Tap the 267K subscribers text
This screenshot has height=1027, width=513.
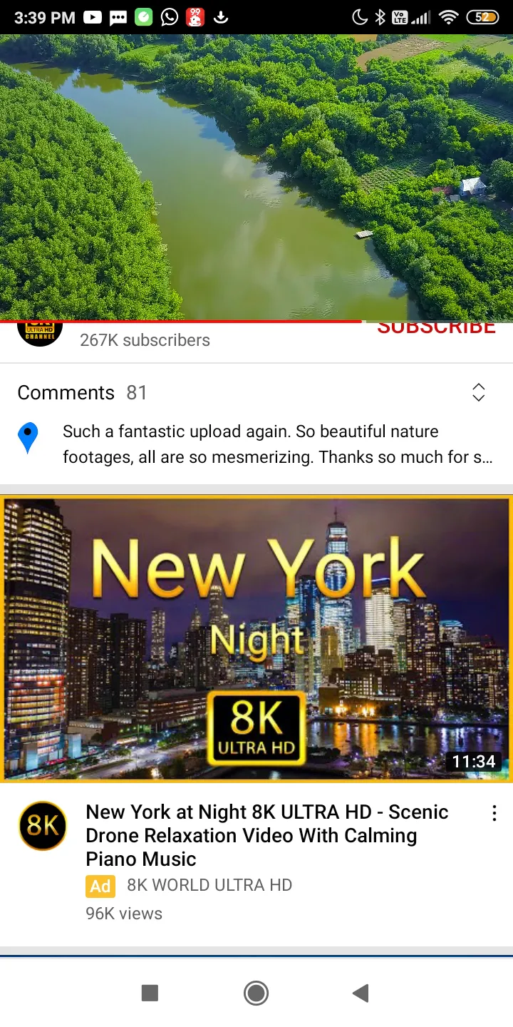point(145,340)
